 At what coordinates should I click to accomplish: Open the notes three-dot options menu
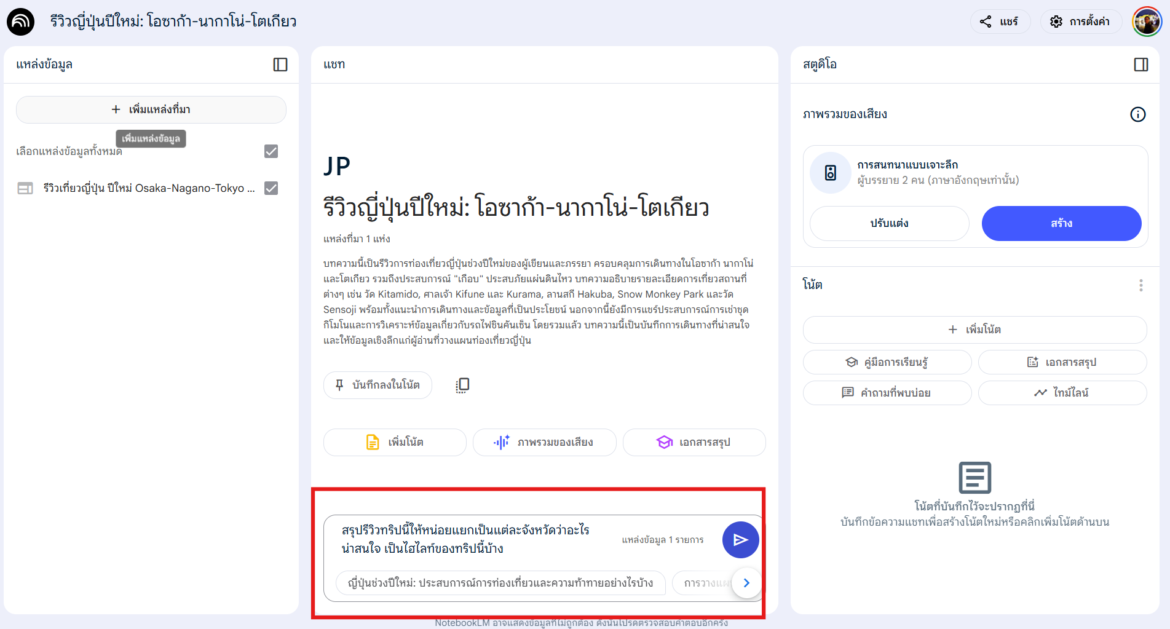click(x=1141, y=285)
